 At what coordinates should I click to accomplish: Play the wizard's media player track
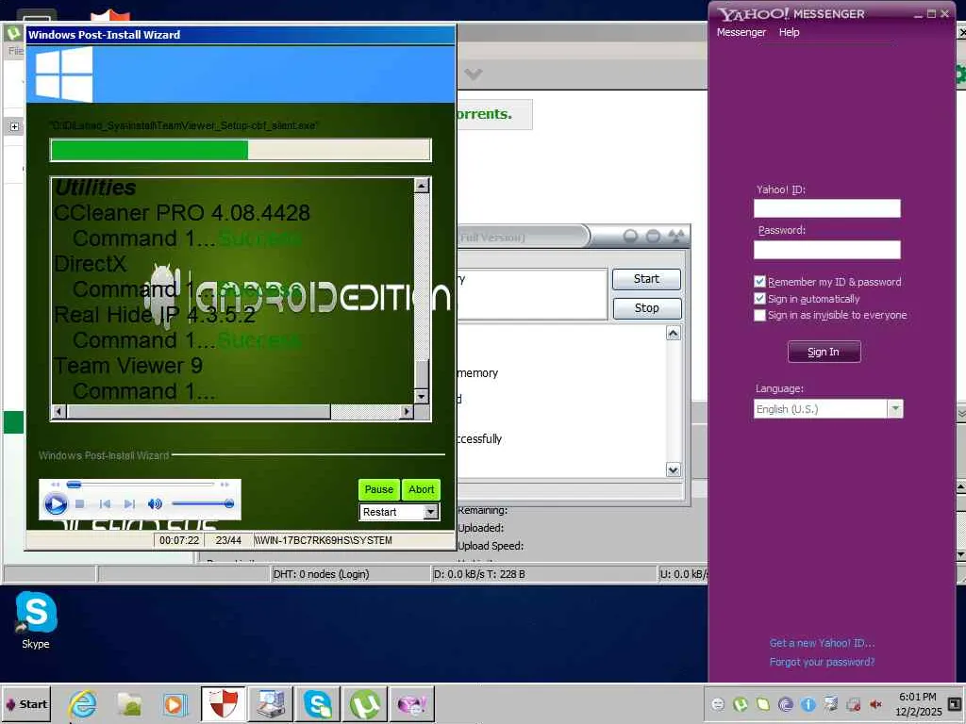(56, 504)
